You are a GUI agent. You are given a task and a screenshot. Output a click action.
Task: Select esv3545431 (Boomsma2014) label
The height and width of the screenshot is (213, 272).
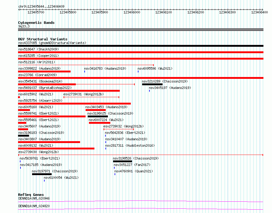point(40,81)
